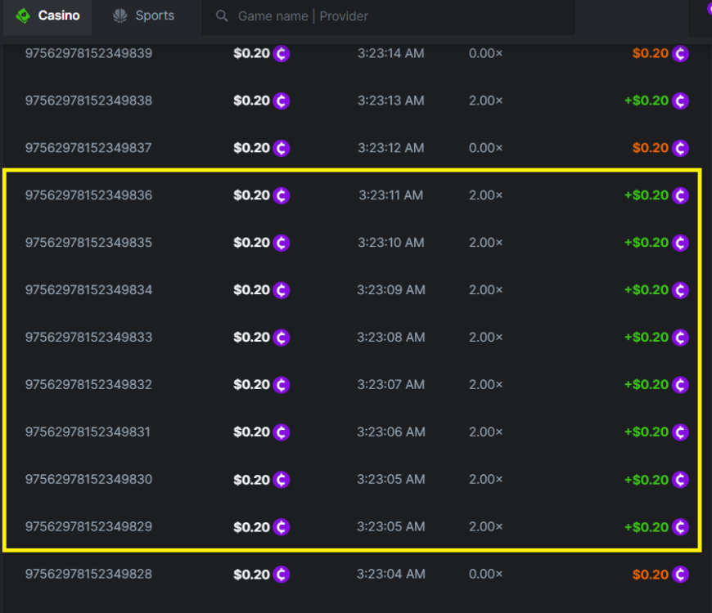Image resolution: width=712 pixels, height=613 pixels.
Task: Click bet coin icon in 3:23:12 AM row
Action: 282,148
